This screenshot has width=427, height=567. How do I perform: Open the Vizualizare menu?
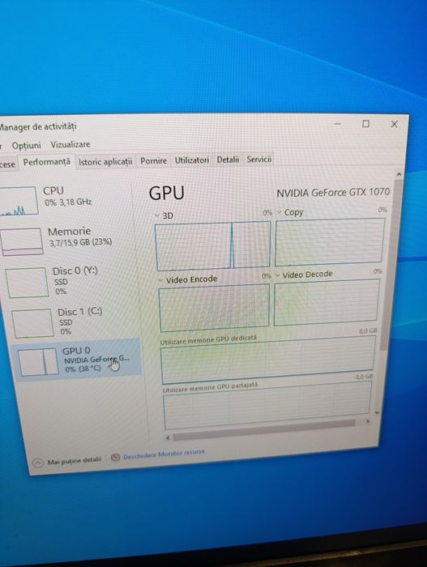tap(70, 144)
